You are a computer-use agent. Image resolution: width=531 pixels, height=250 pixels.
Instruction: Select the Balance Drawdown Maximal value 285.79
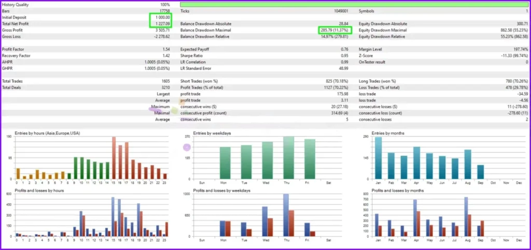click(x=335, y=31)
